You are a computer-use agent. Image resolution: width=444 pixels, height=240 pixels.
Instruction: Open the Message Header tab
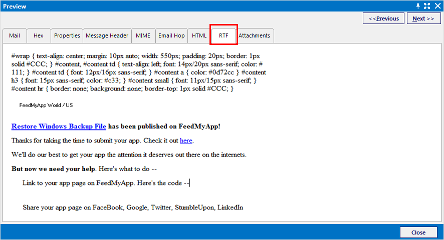[x=107, y=35]
